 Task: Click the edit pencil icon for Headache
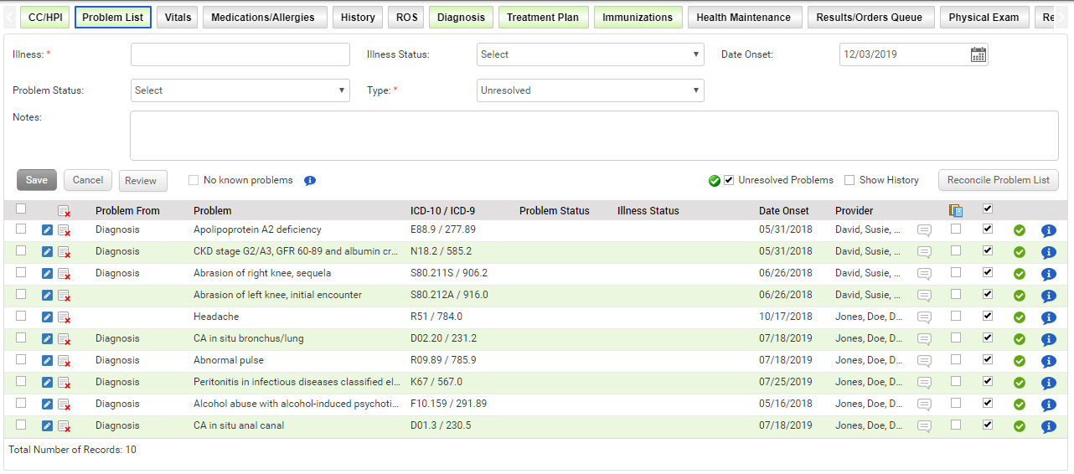[x=47, y=317]
